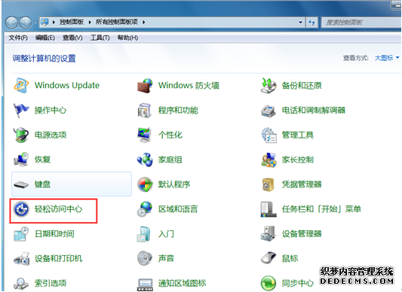Open the 编辑(E) menu
This screenshot has width=402, height=292.
click(x=45, y=38)
